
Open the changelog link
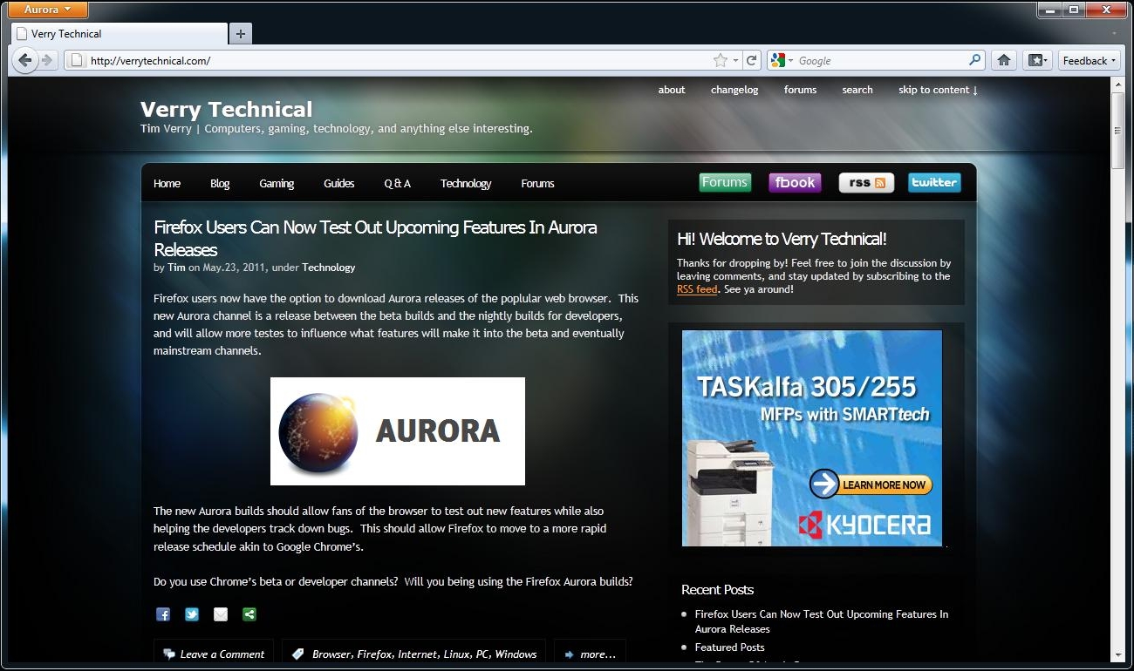[734, 90]
